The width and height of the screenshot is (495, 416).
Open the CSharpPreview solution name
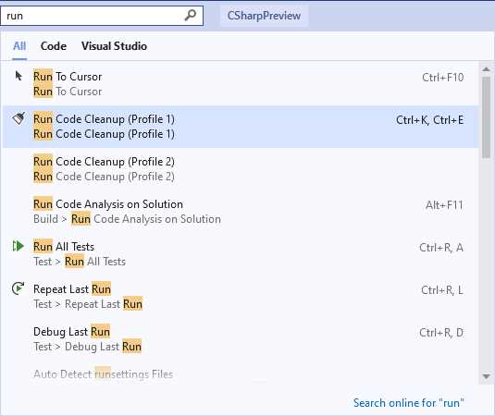264,16
